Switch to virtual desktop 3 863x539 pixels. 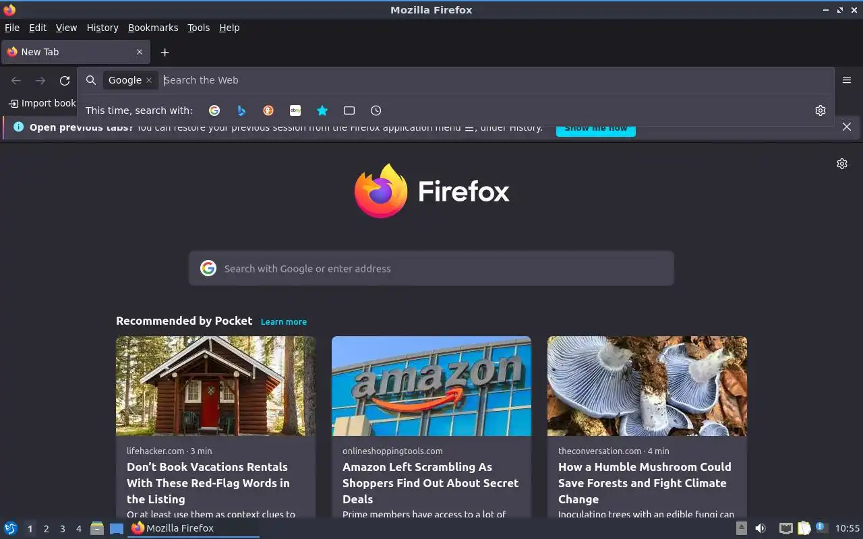pyautogui.click(x=62, y=529)
